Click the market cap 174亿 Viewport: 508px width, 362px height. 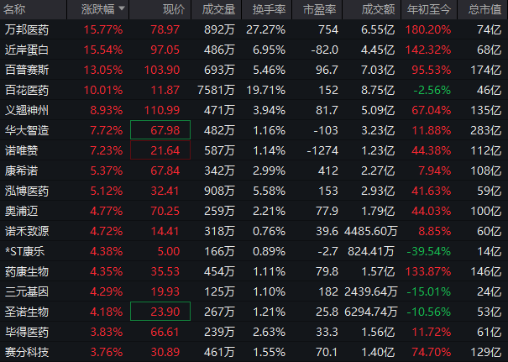coord(485,70)
